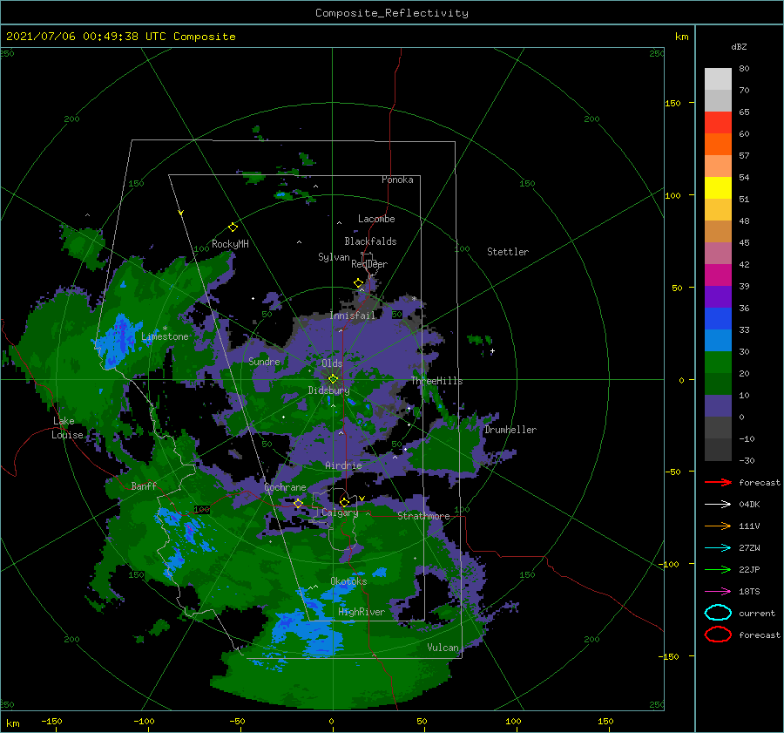
Task: Click the RockyMH label
Action: 230,244
